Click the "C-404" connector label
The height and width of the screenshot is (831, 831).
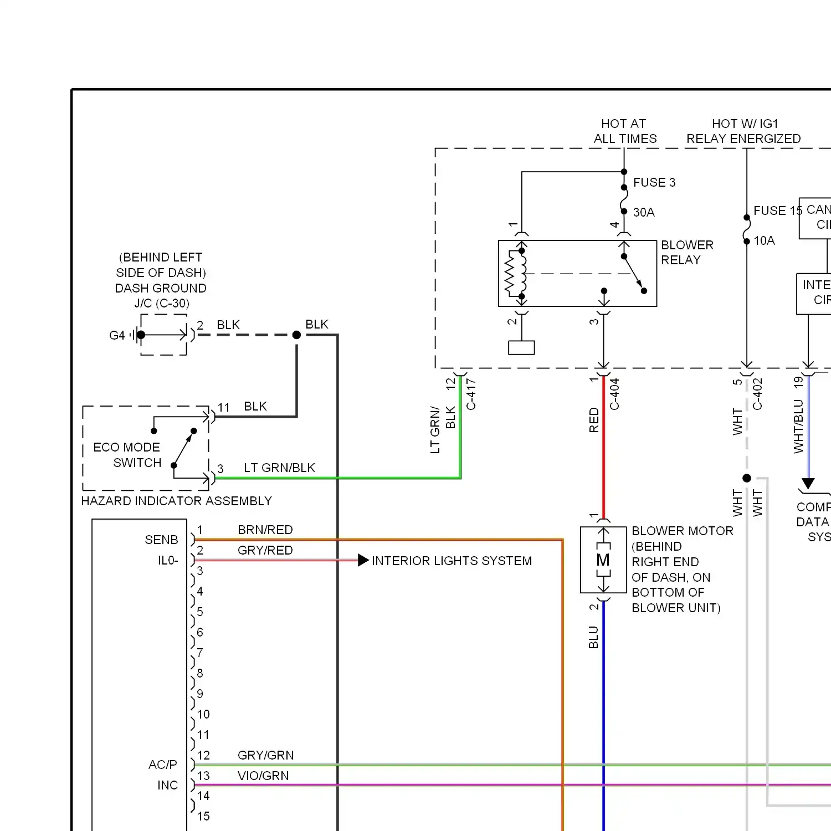[x=614, y=394]
